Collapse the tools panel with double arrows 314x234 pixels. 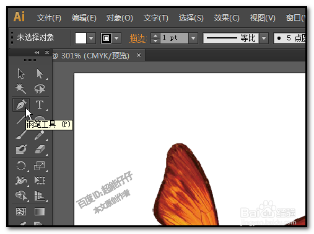click(x=37, y=53)
